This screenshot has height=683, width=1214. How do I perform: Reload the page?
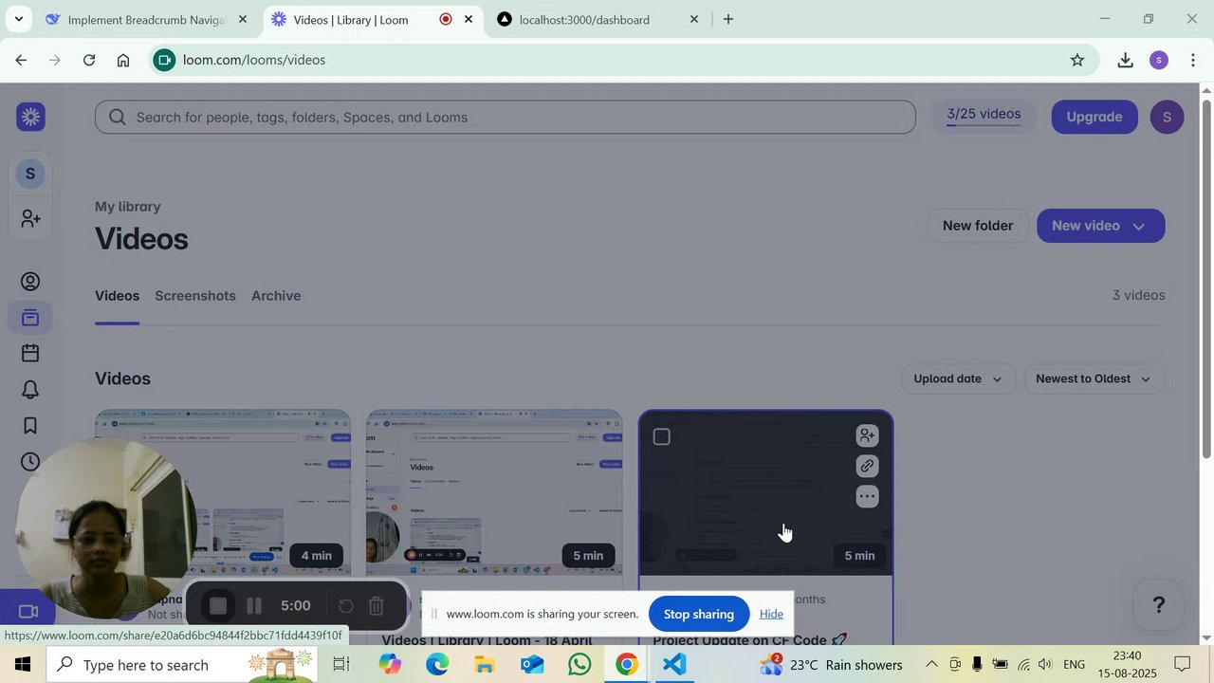(x=89, y=60)
